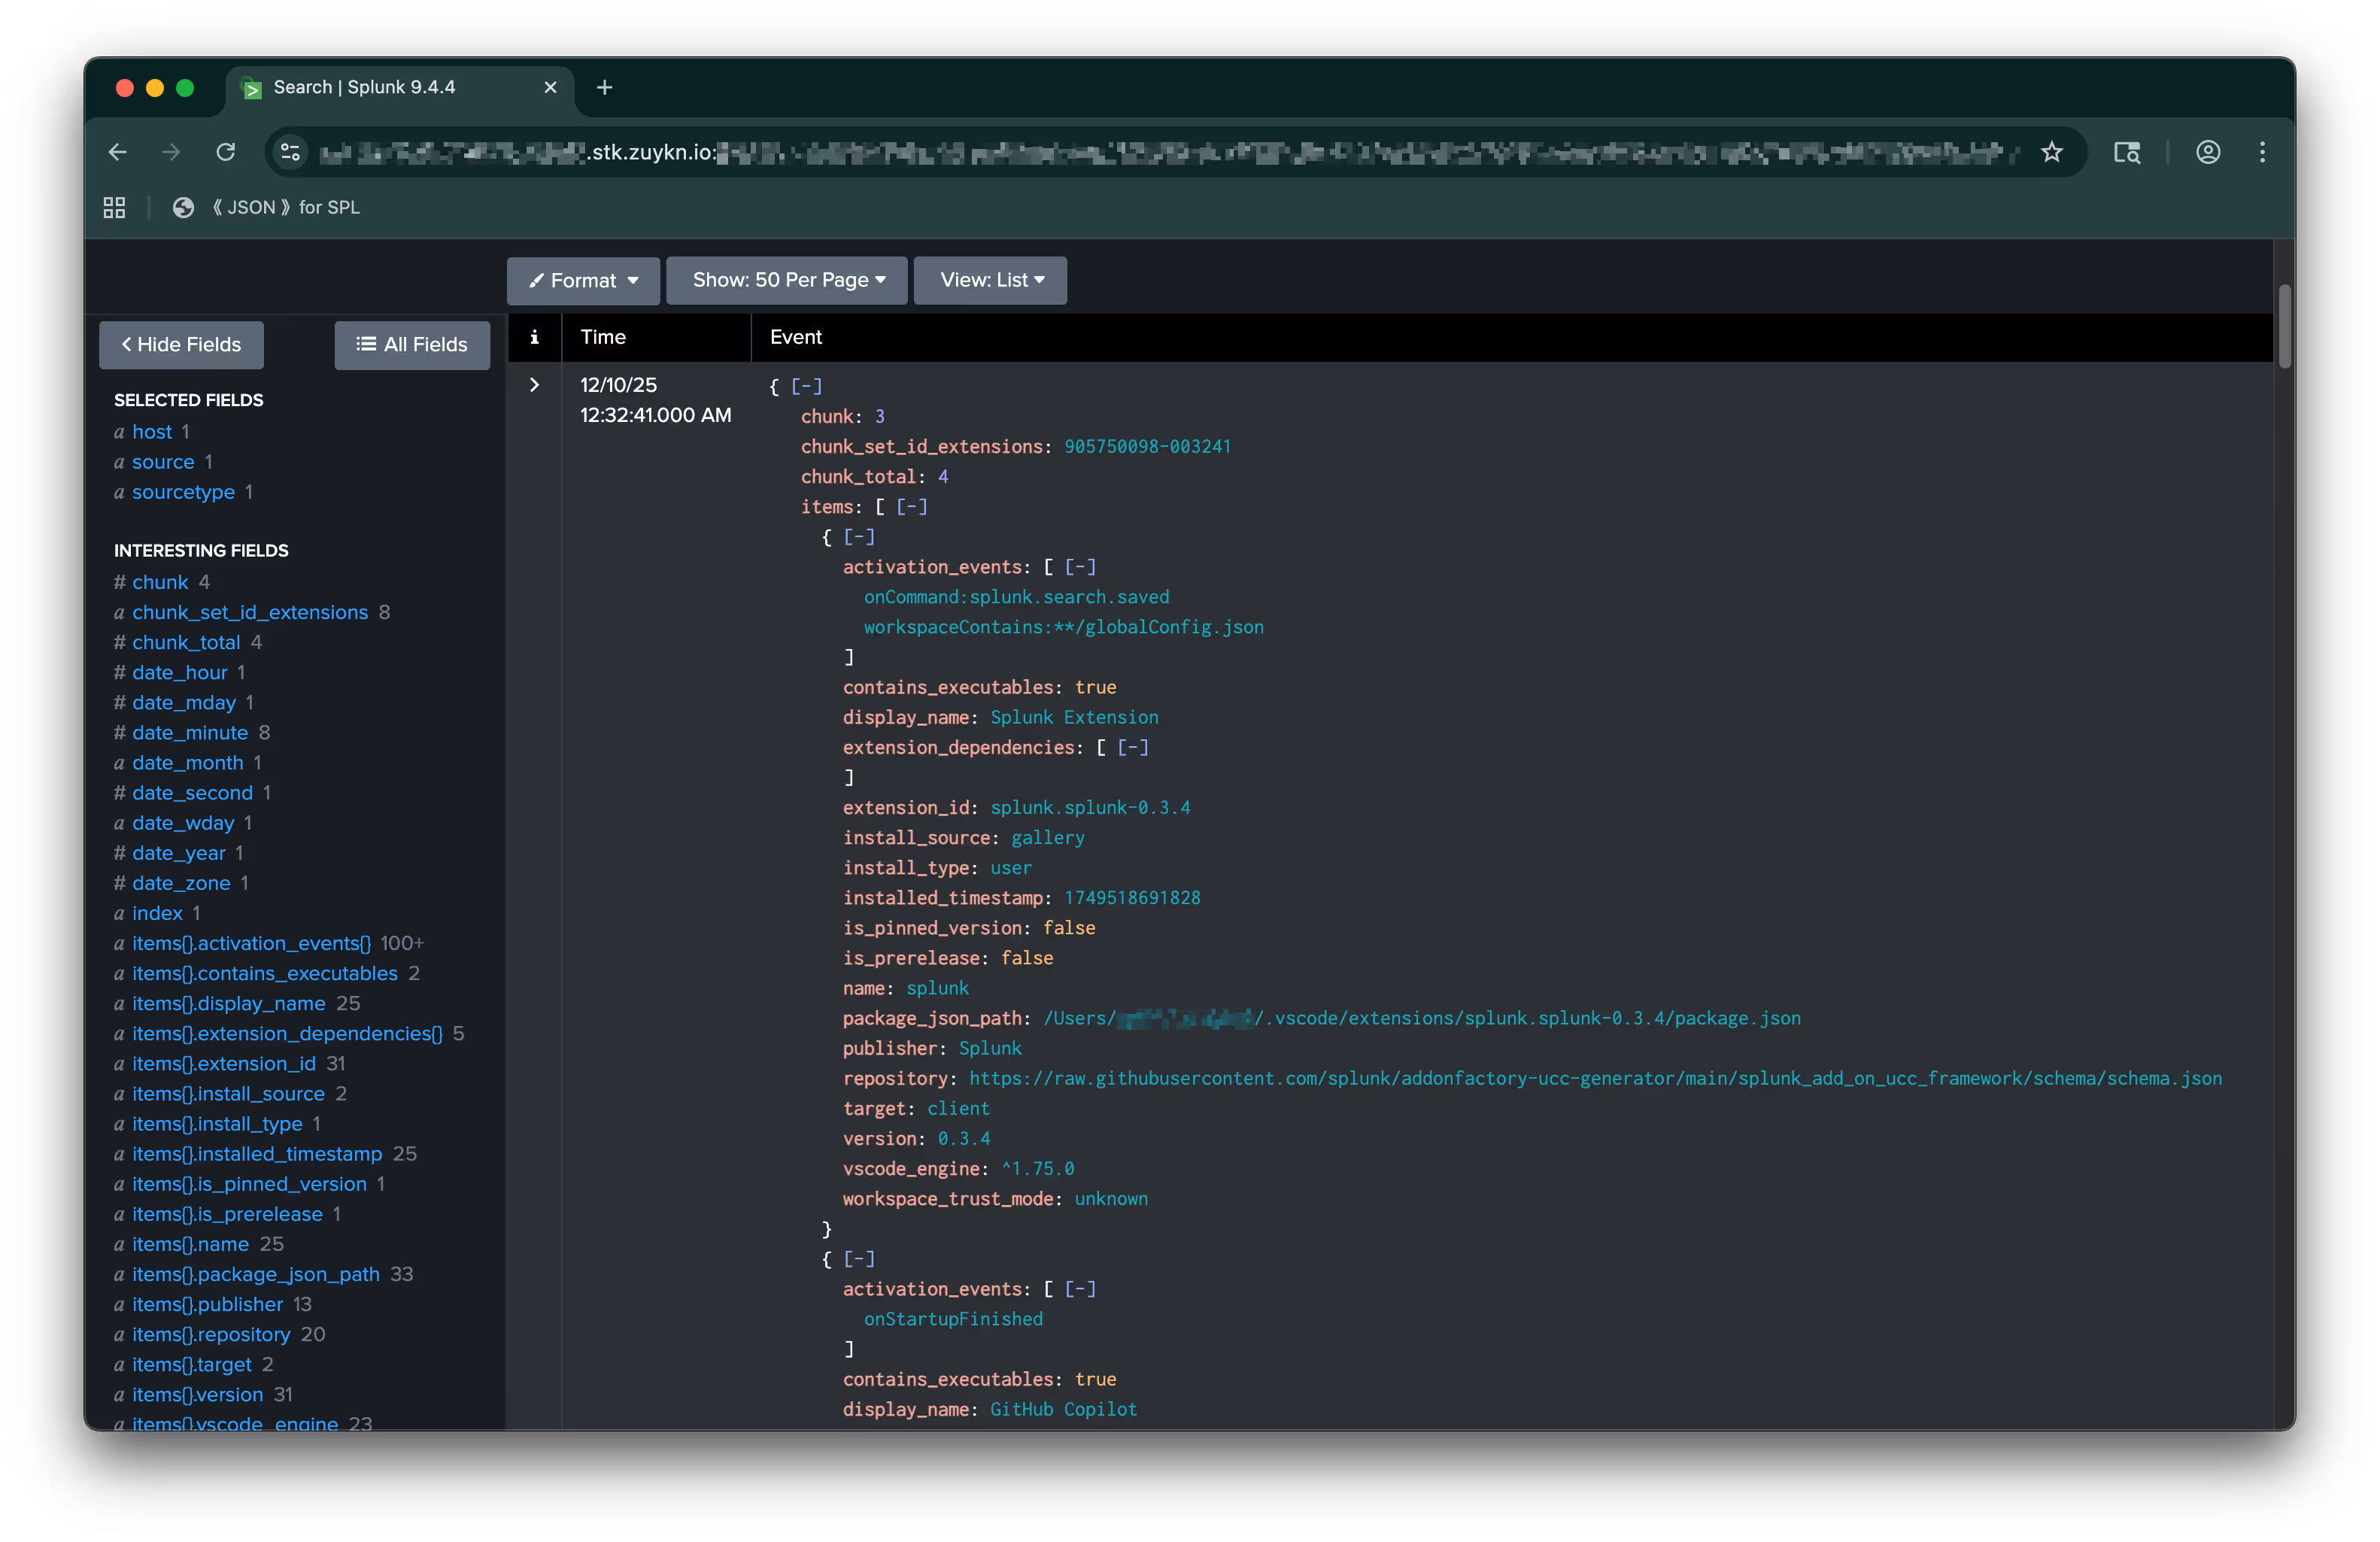Click the Hide Fields button
2380x1542 pixels.
pyautogui.click(x=181, y=345)
